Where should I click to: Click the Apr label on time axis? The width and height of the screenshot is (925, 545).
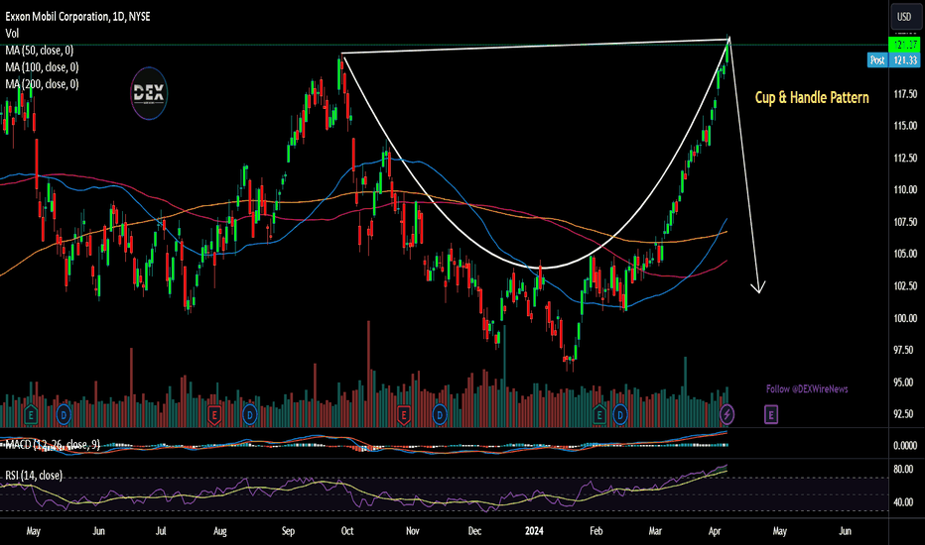click(x=715, y=531)
